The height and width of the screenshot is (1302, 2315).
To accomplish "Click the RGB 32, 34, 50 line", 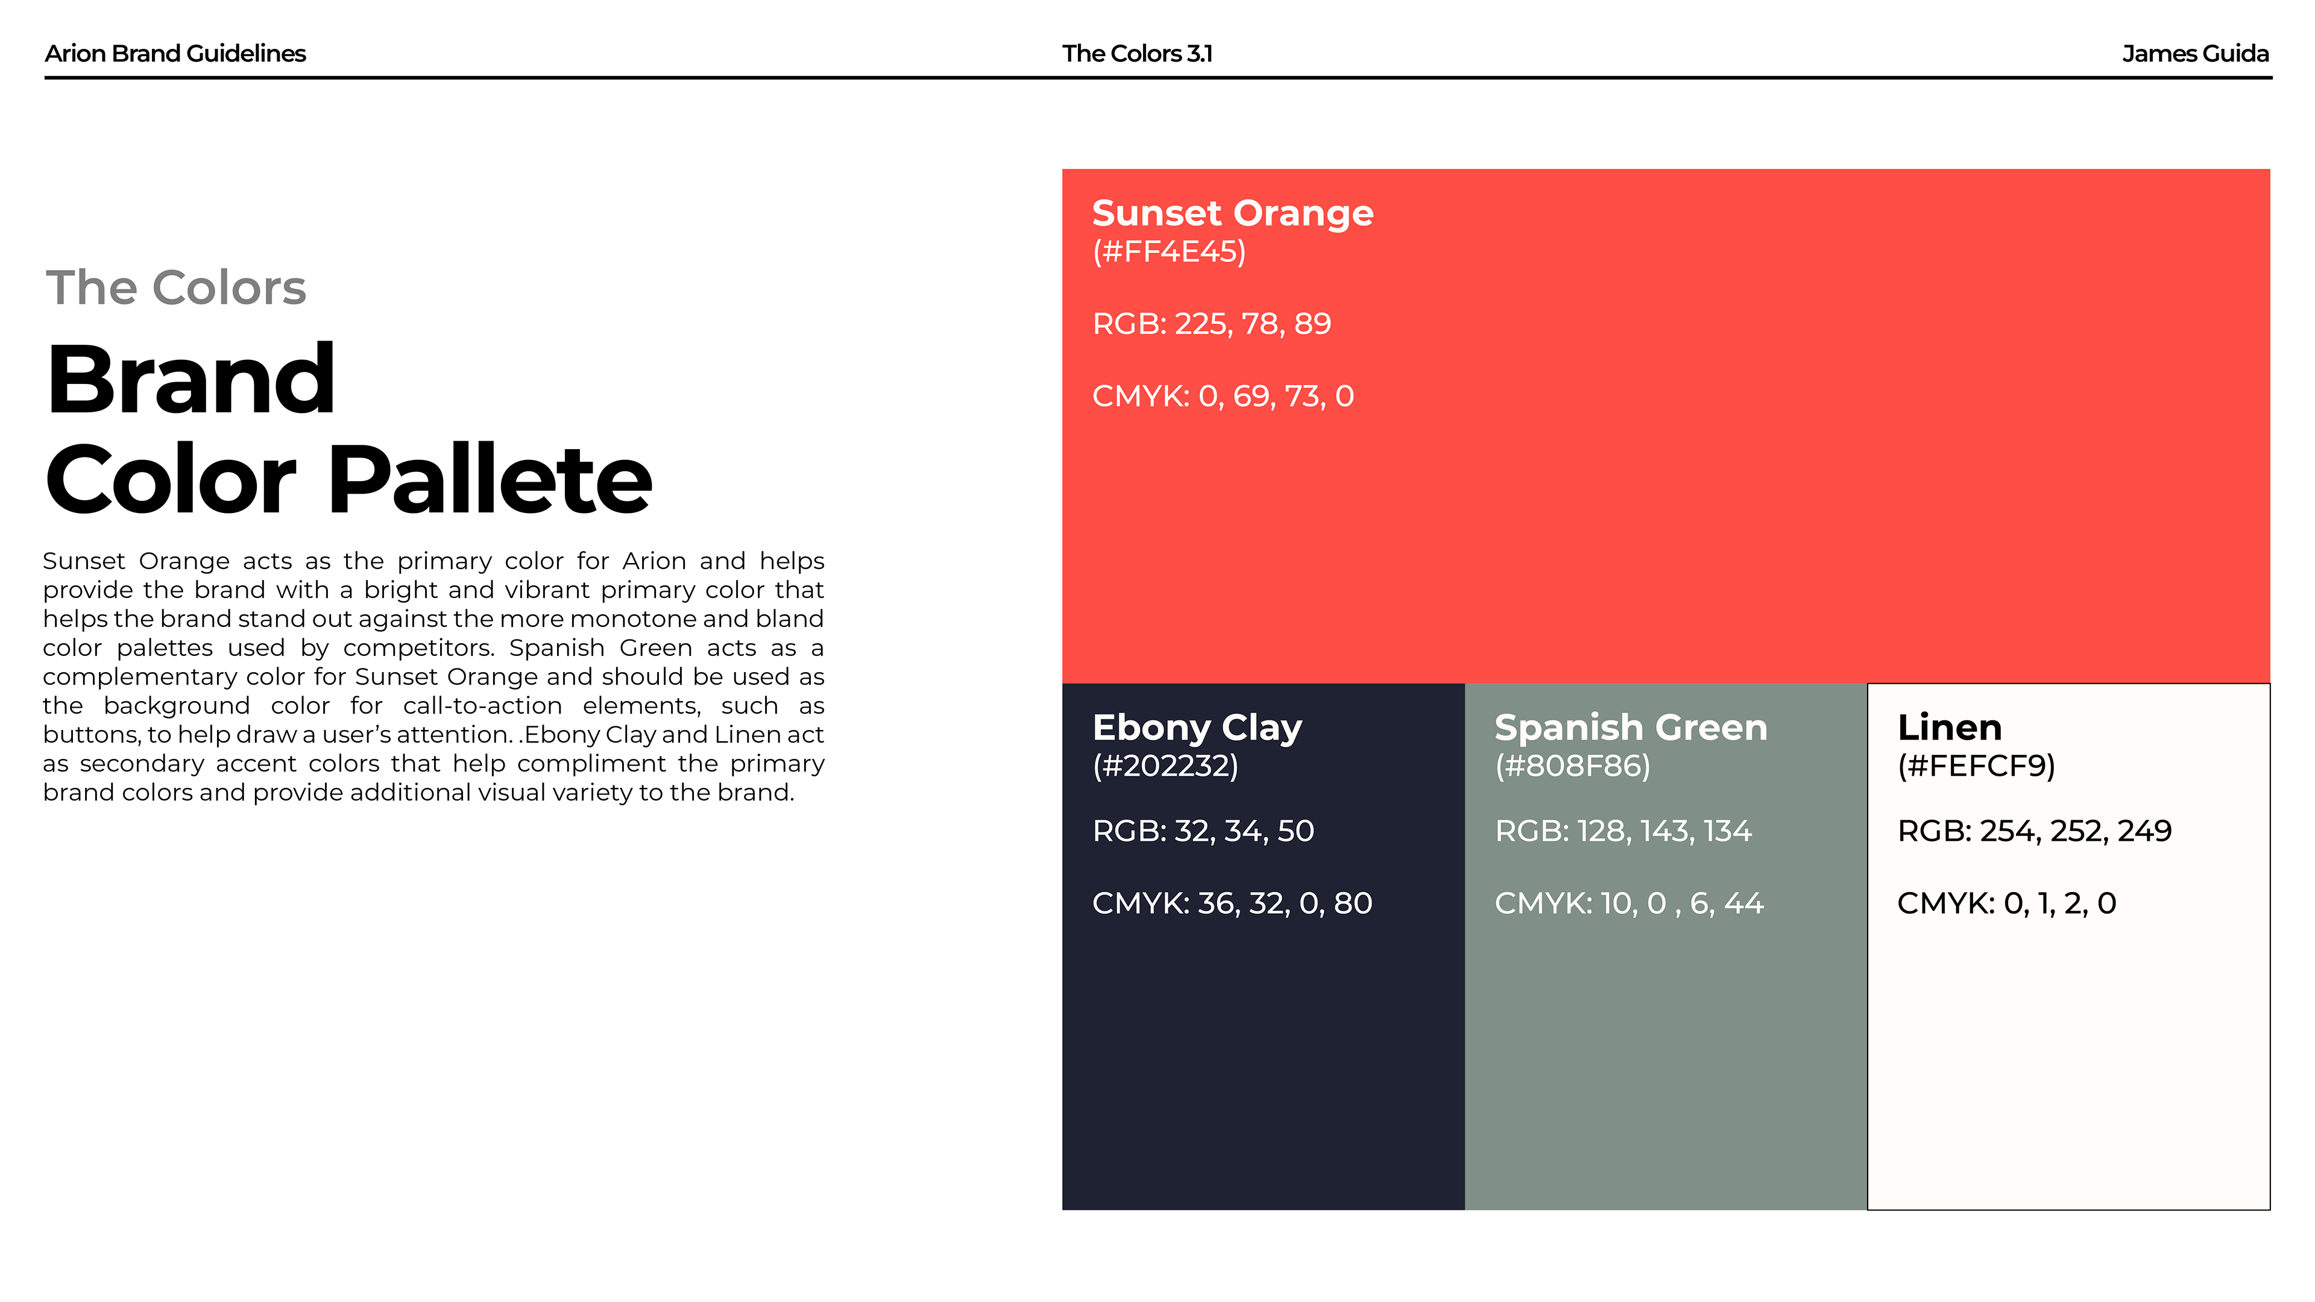I will (x=1203, y=831).
